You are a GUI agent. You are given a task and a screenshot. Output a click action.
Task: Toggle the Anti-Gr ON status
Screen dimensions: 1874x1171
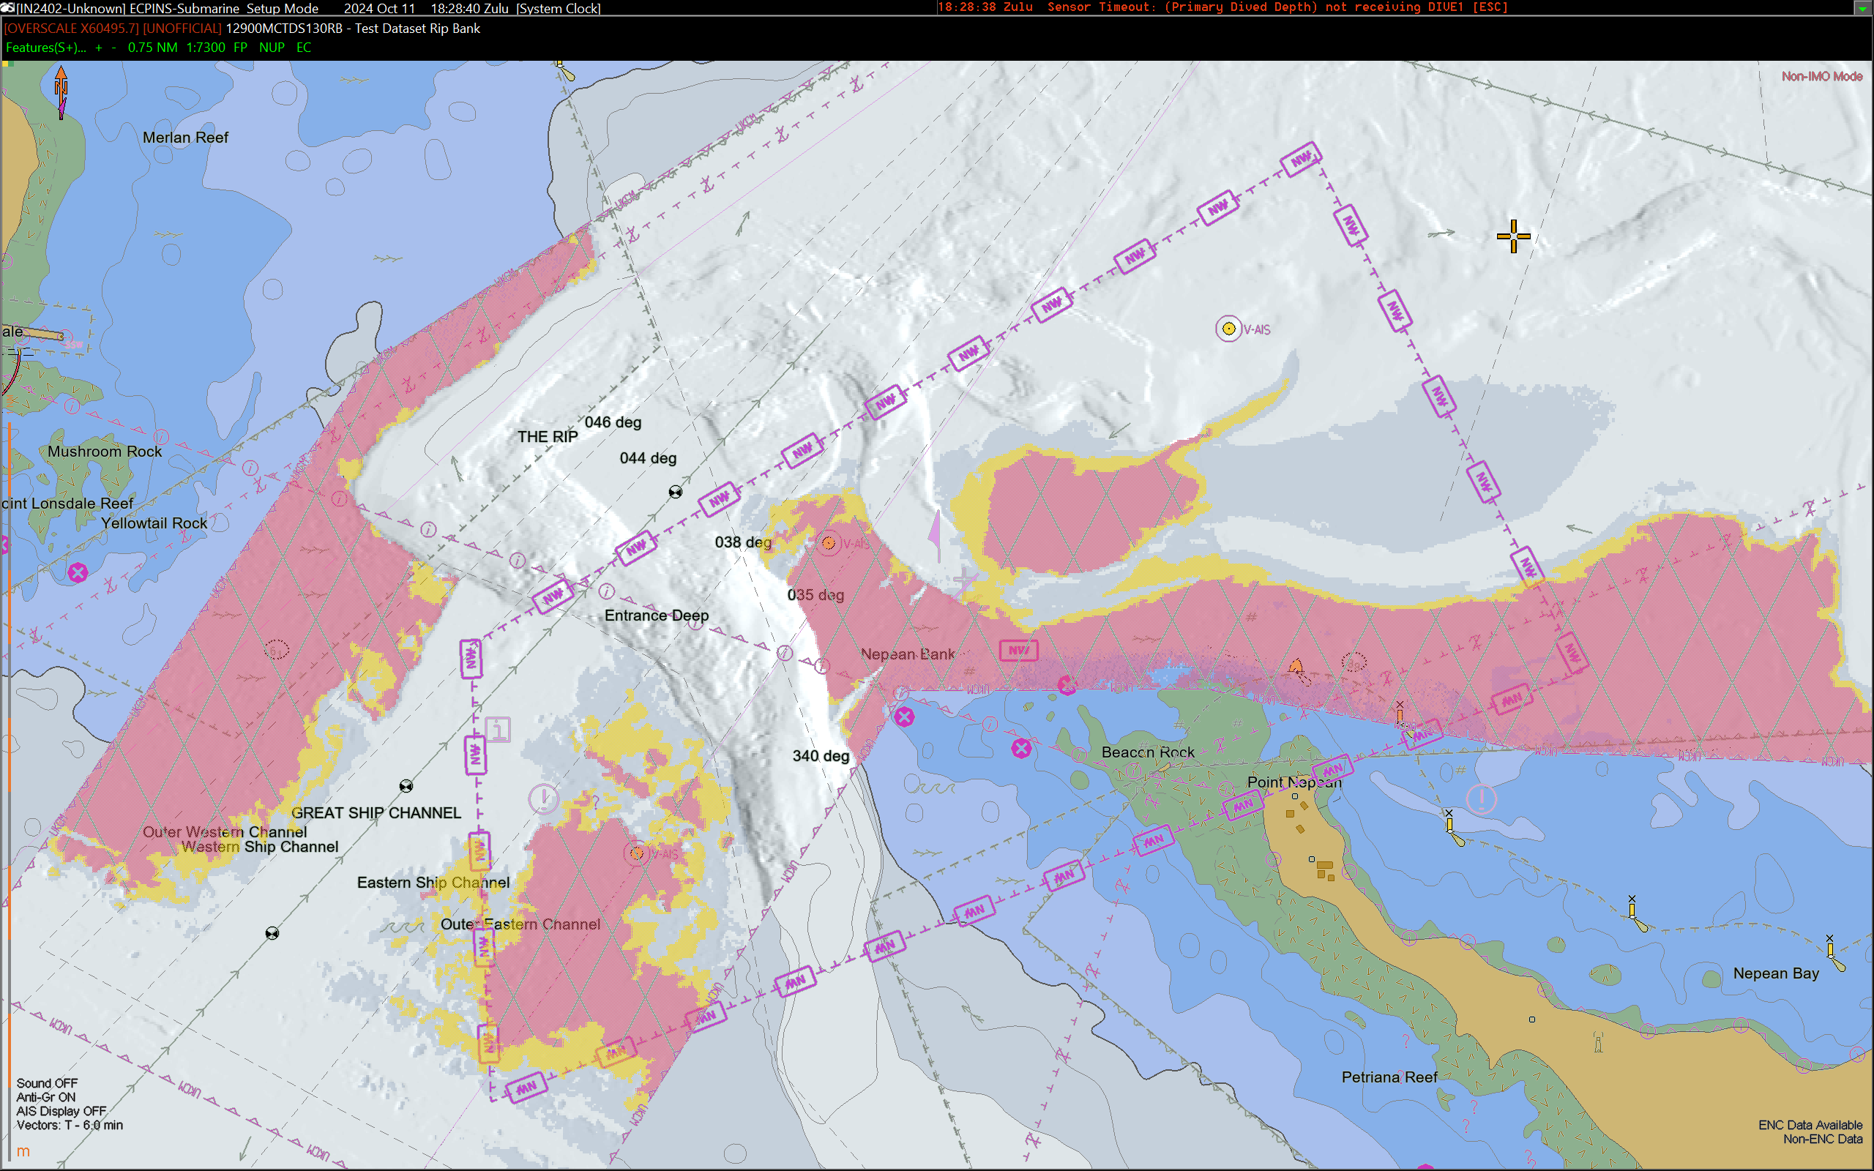pos(45,1096)
